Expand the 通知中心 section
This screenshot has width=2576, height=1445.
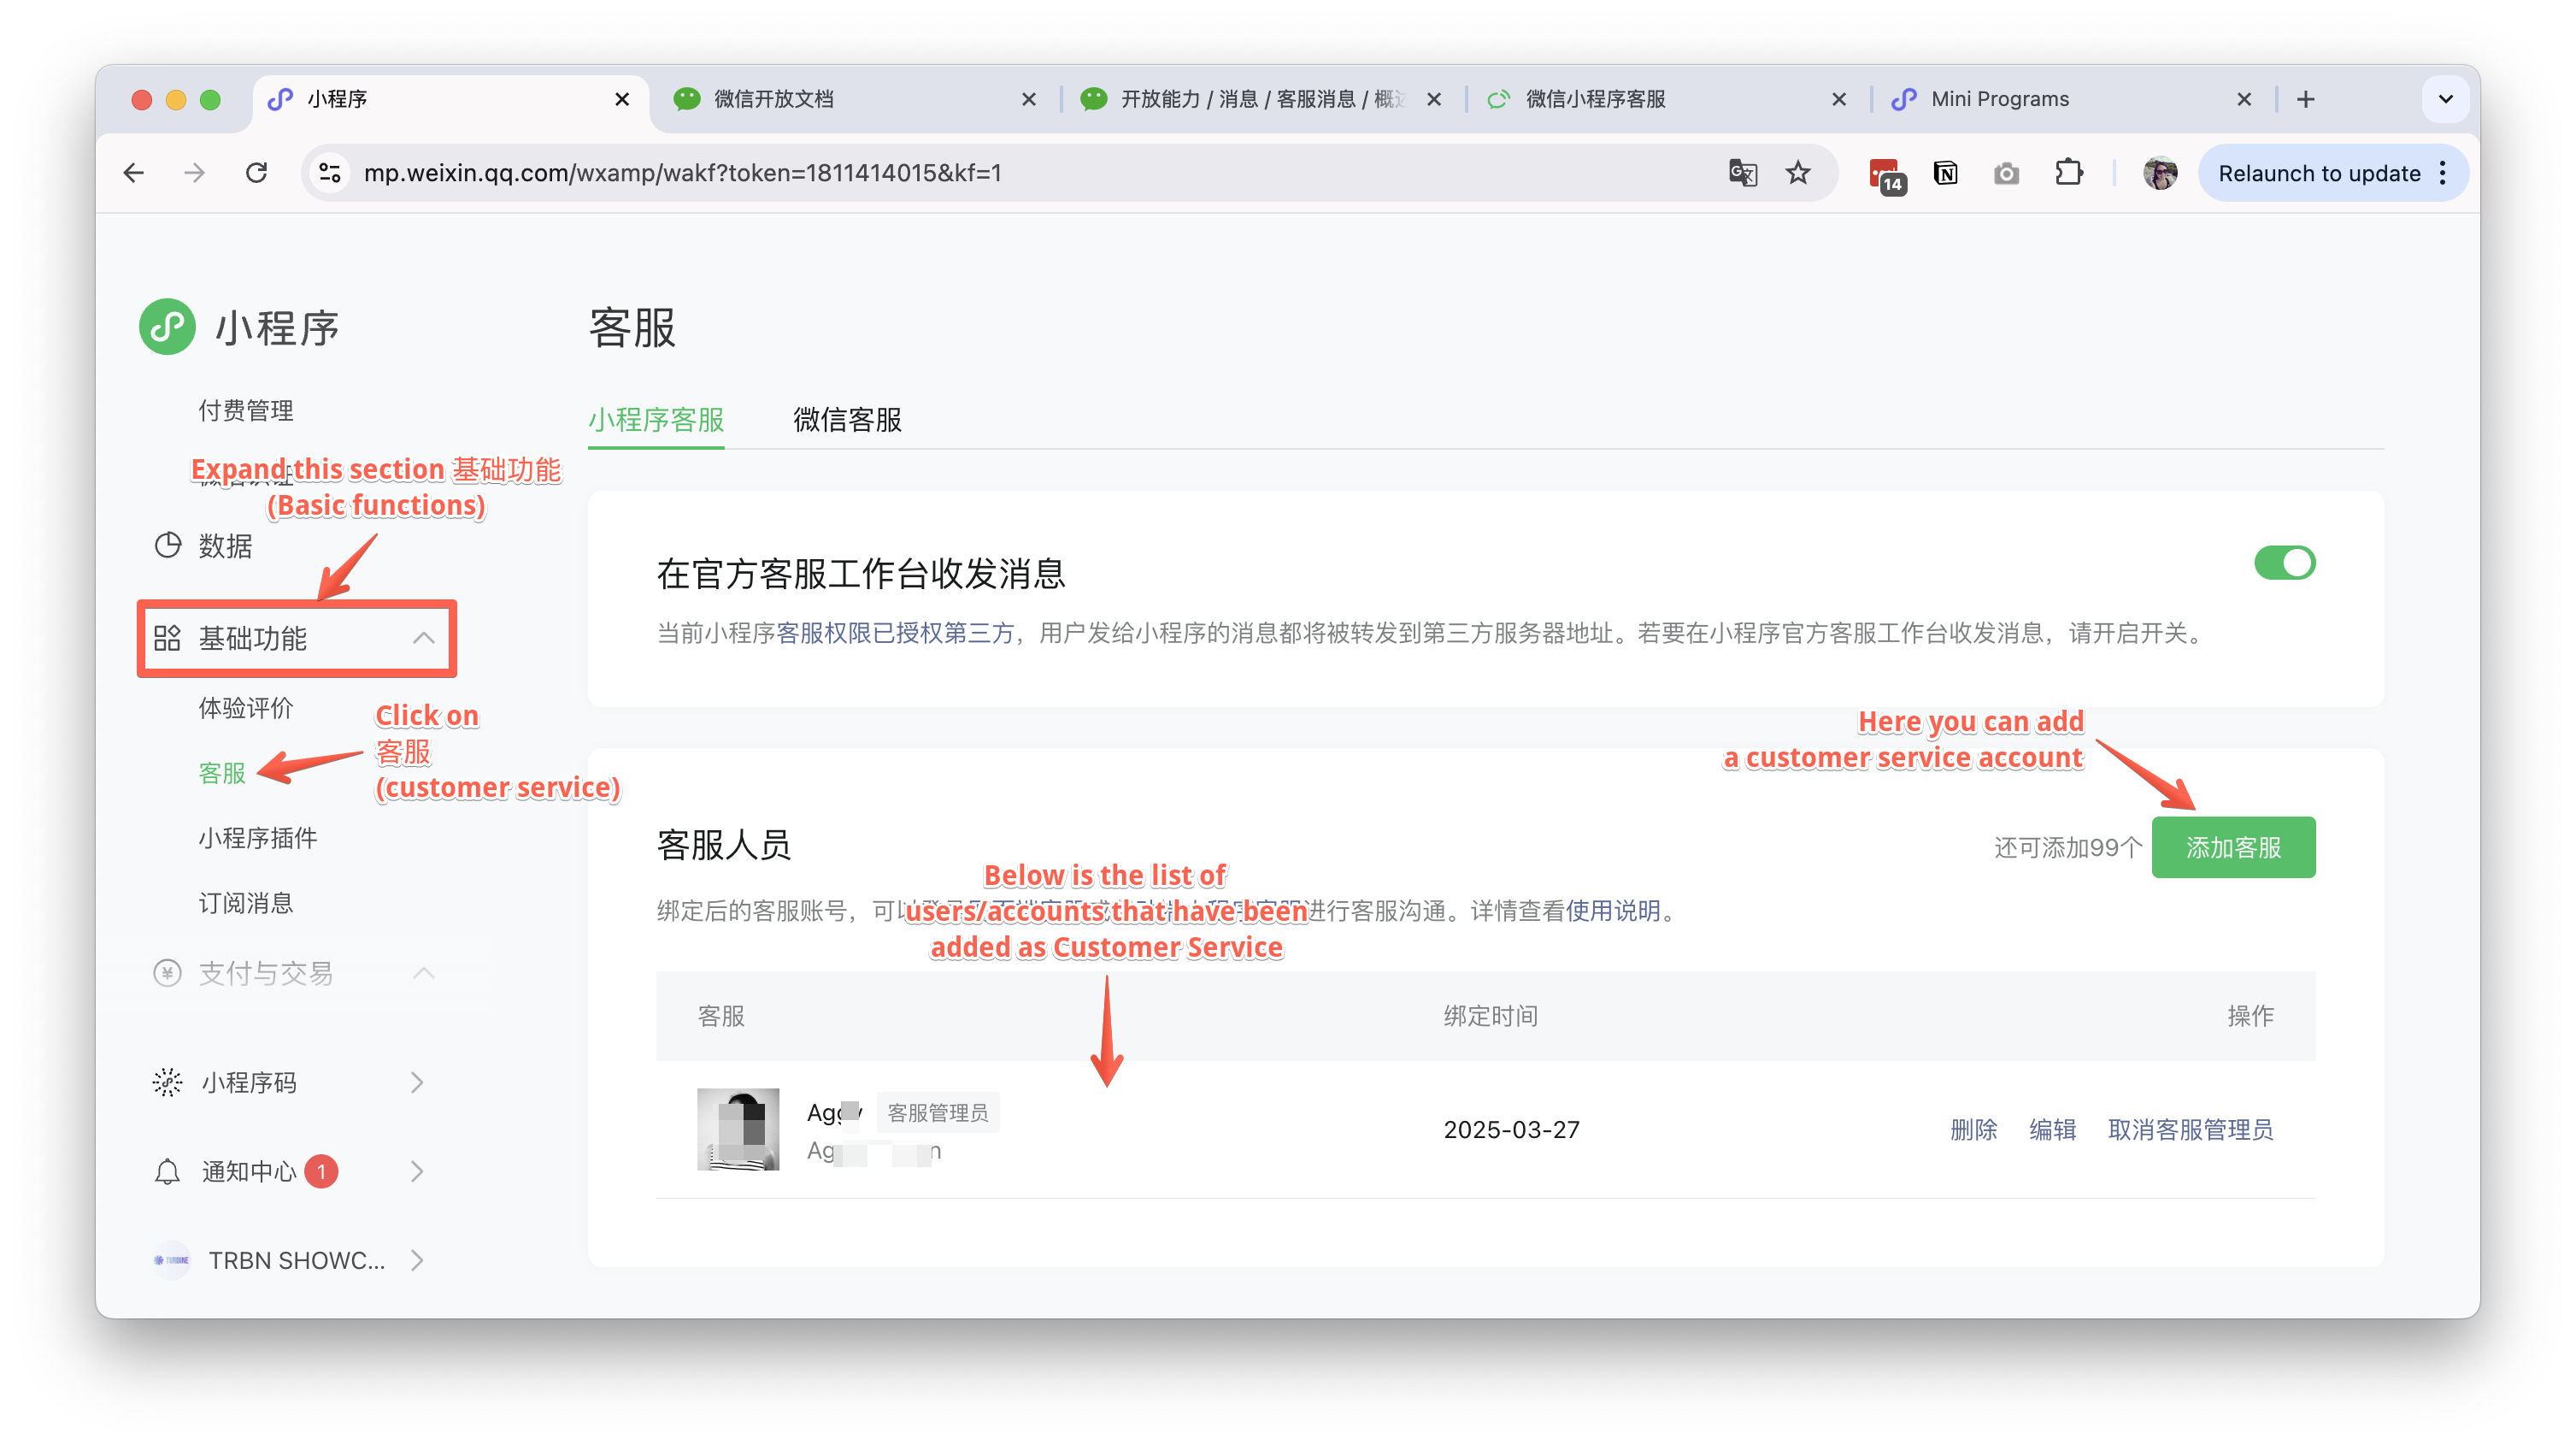(x=417, y=1171)
